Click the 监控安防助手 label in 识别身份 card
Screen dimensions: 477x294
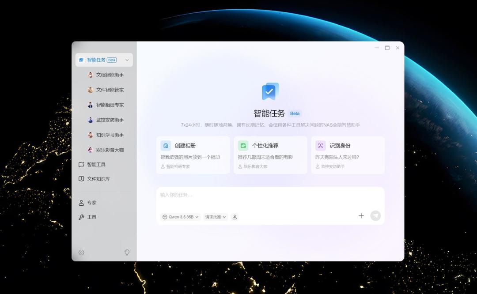(333, 166)
